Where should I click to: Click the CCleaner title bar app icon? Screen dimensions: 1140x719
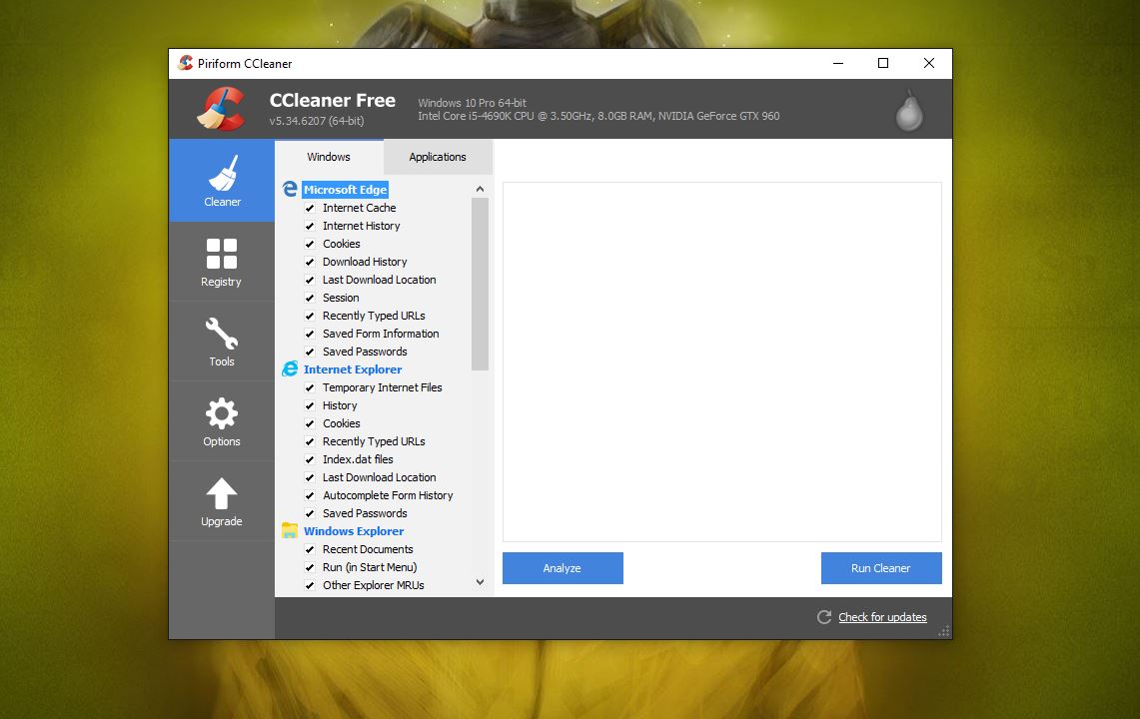pyautogui.click(x=186, y=63)
